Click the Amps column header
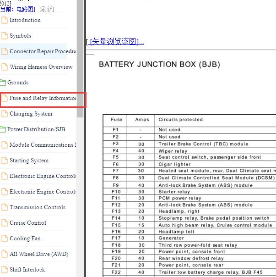The image size is (276, 277). coord(142,120)
